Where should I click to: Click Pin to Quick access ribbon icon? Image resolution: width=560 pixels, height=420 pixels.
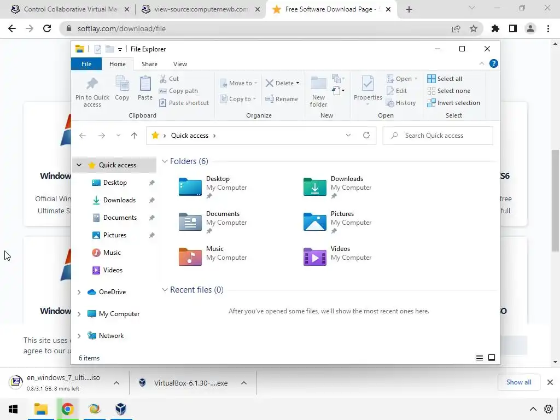coord(92,91)
